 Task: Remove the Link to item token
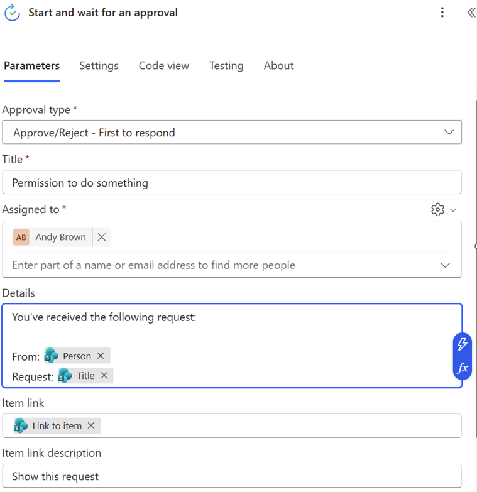[91, 425]
